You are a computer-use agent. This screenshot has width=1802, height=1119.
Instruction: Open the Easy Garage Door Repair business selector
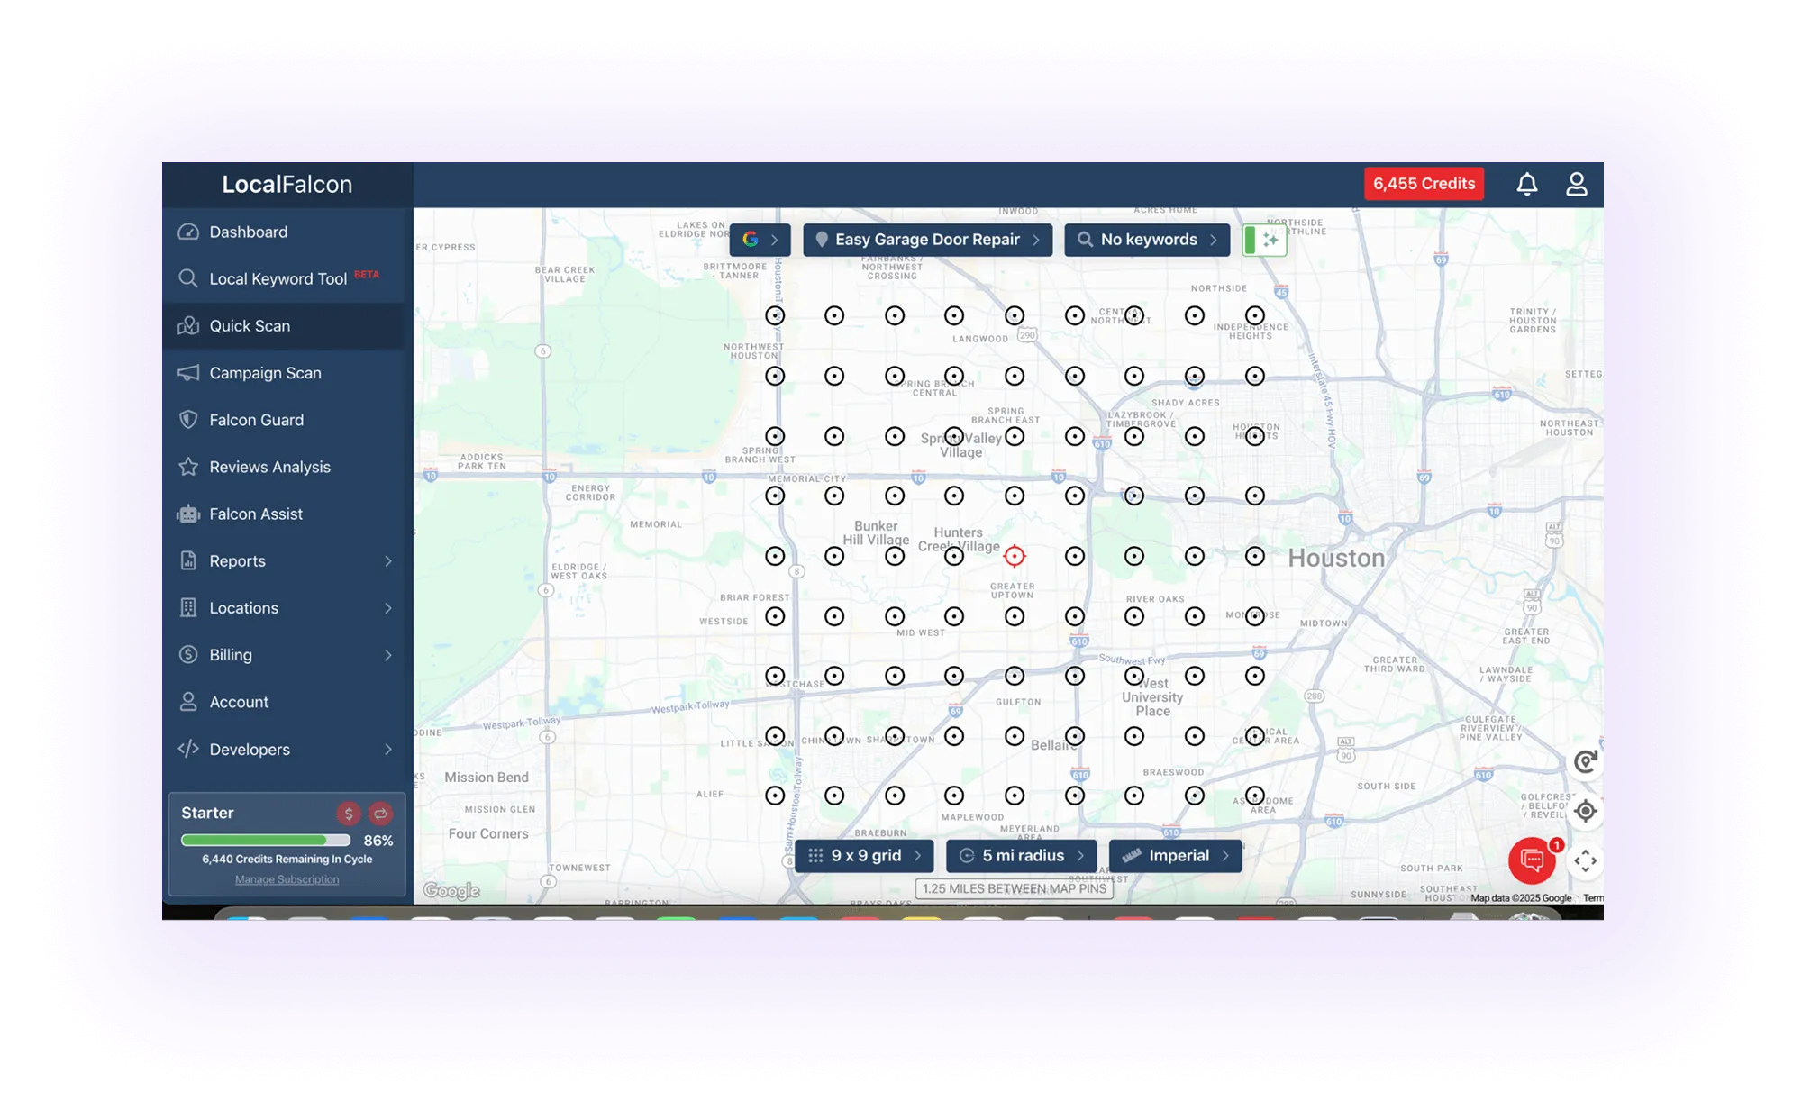coord(926,240)
